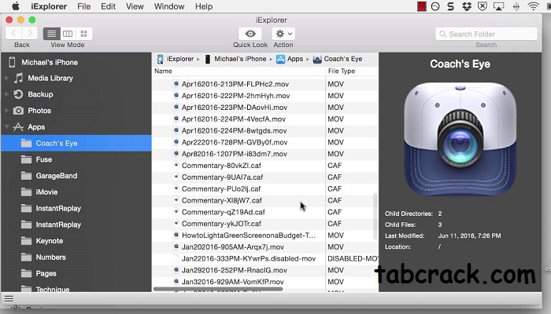Click the AirPlay display menu bar icon
The height and width of the screenshot is (314, 551).
[498, 6]
